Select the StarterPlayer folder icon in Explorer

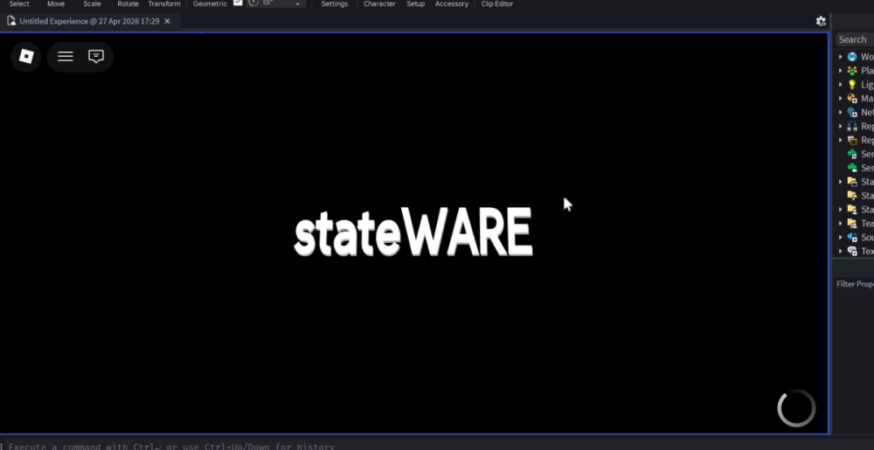(x=851, y=210)
